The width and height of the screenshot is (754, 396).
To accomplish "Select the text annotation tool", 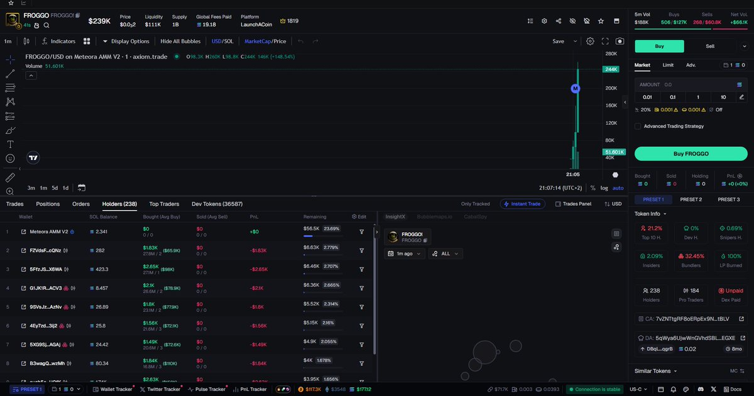I will click(x=10, y=144).
